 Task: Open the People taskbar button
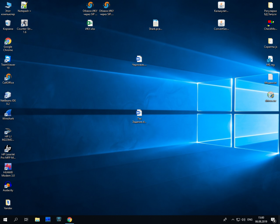[225, 220]
